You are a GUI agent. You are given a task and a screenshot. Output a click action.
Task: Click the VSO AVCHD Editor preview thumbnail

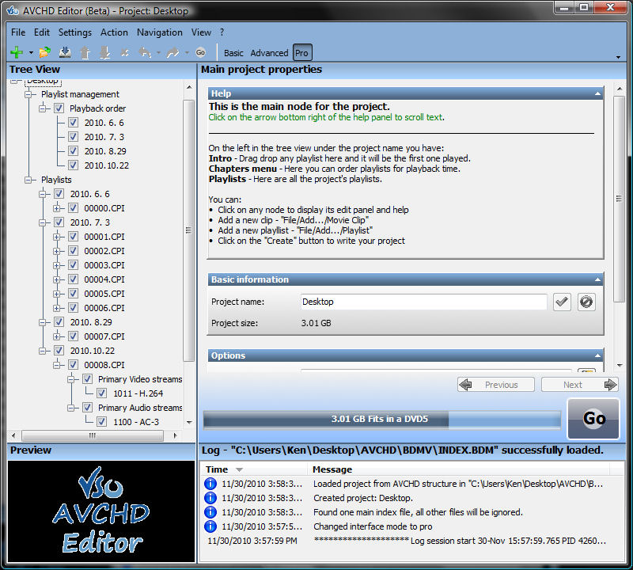[x=101, y=511]
